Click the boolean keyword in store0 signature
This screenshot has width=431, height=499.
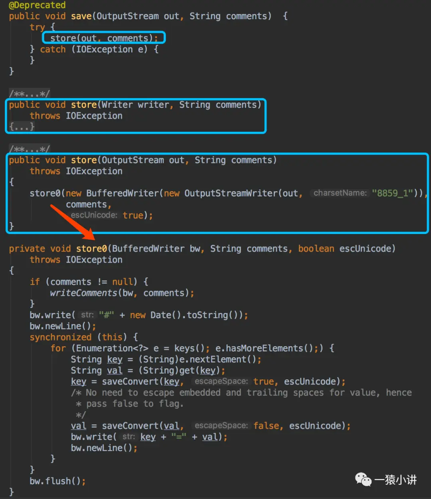[316, 249]
